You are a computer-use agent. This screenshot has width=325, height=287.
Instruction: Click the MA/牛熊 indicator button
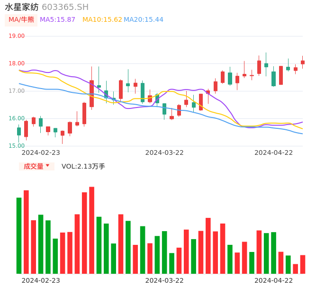pyautogui.click(x=21, y=20)
